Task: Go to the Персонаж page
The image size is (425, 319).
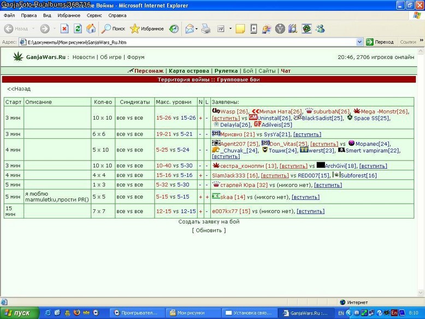Action: click(x=149, y=71)
